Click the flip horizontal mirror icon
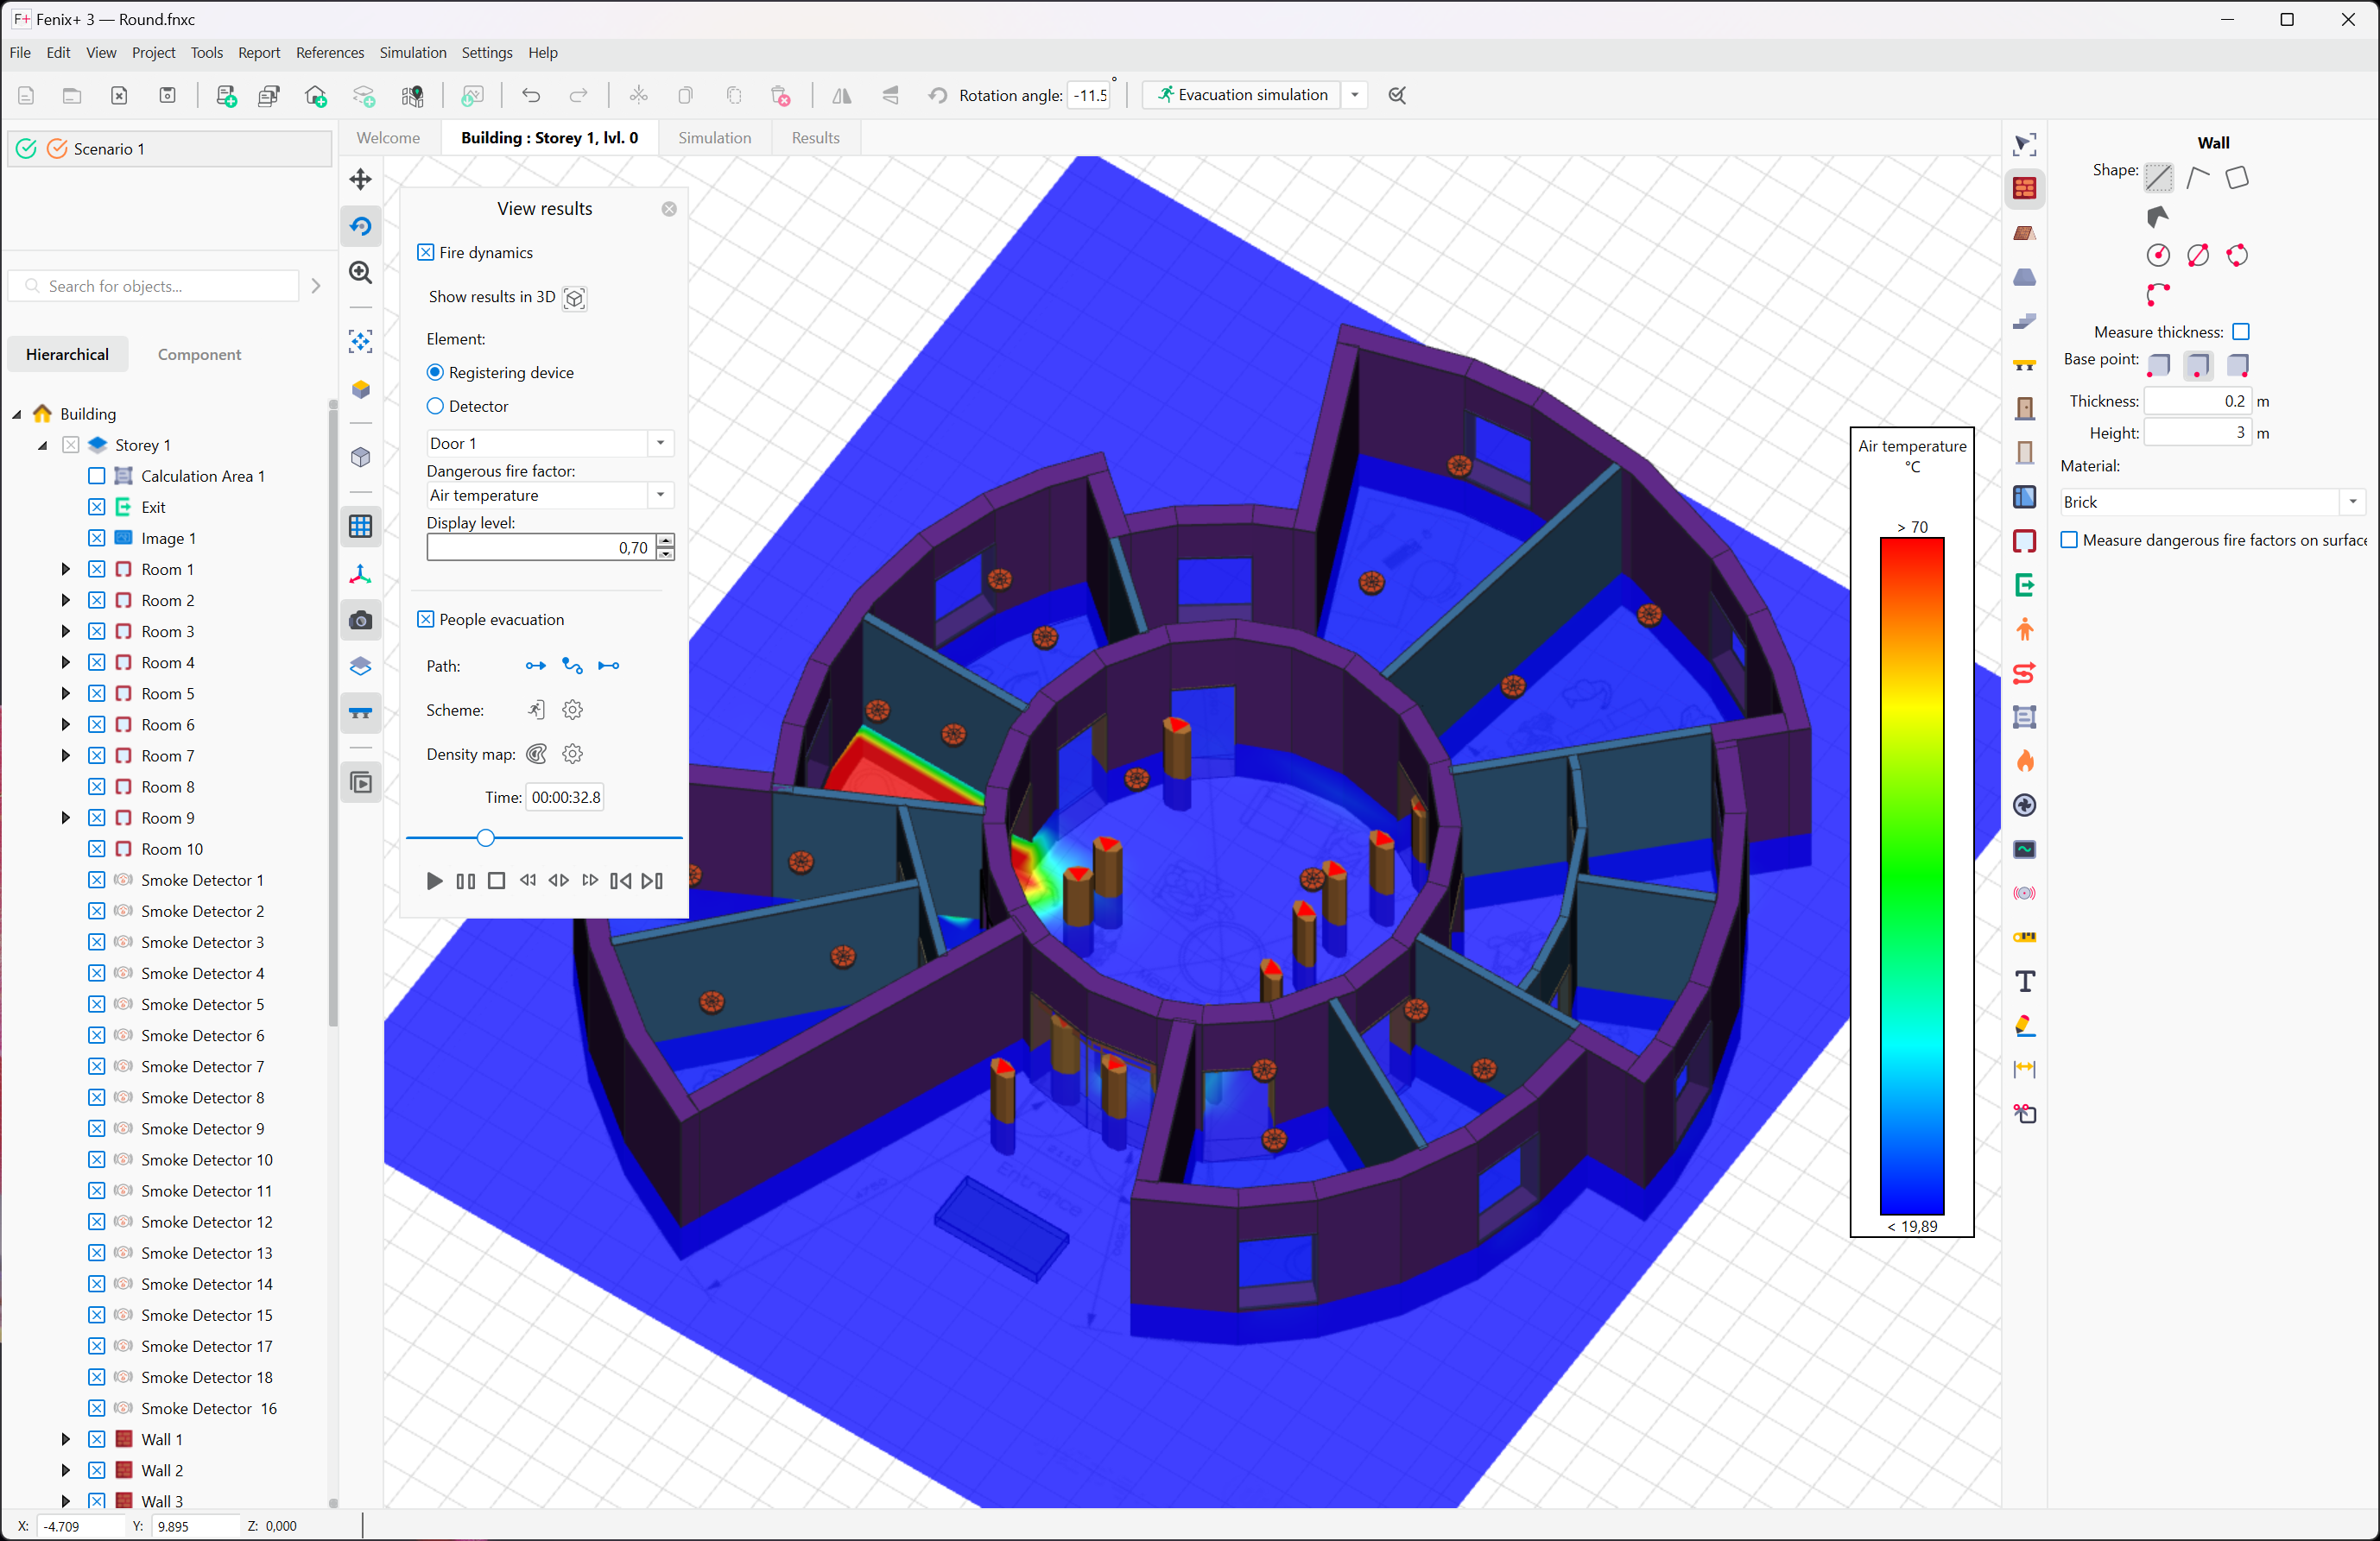The image size is (2380, 1541). tap(842, 95)
